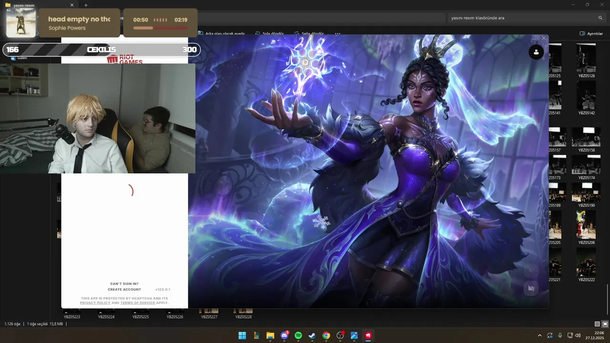Image resolution: width=610 pixels, height=343 pixels.
Task: Click the song progress bar in the music overlay
Action: [160, 28]
